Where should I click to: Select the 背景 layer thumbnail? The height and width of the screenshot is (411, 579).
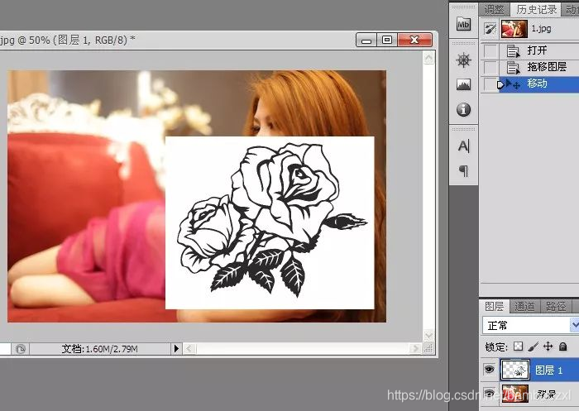(x=515, y=394)
